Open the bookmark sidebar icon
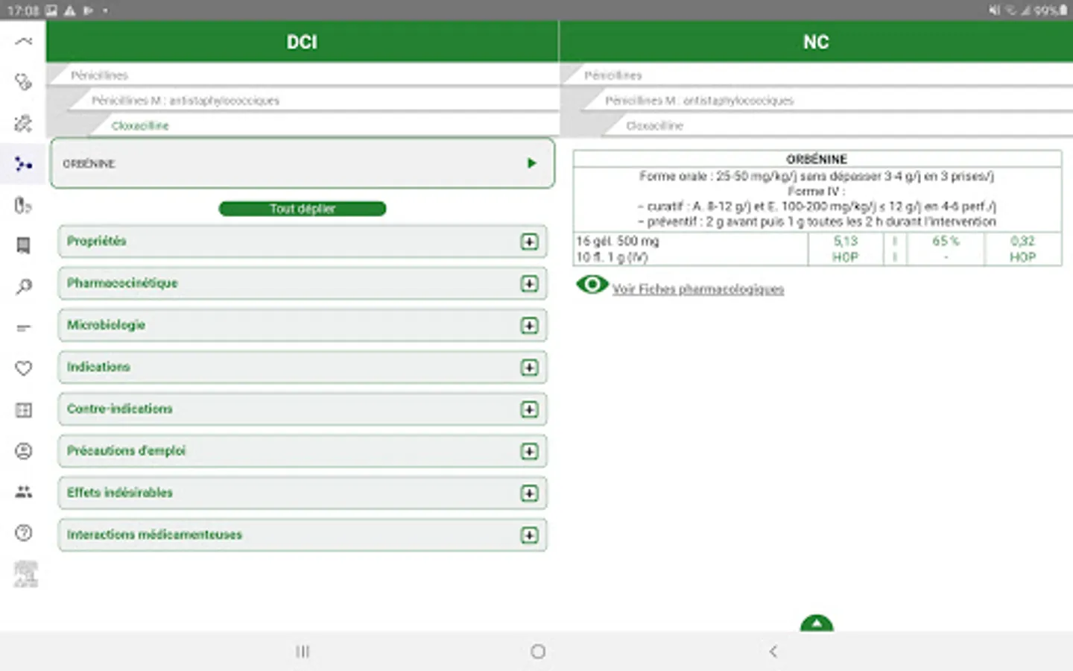The image size is (1073, 671). point(23,246)
